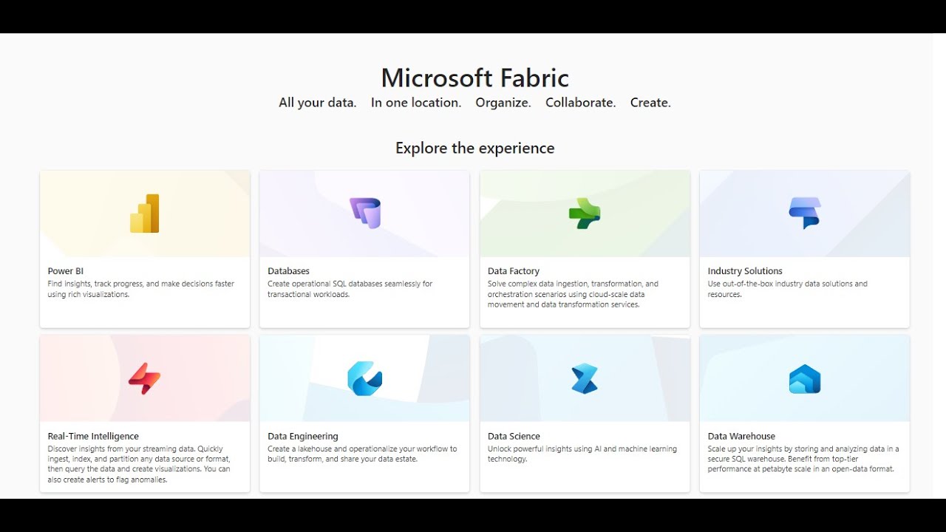Image resolution: width=946 pixels, height=532 pixels.
Task: Open the Industry Solutions title
Action: [x=745, y=271]
